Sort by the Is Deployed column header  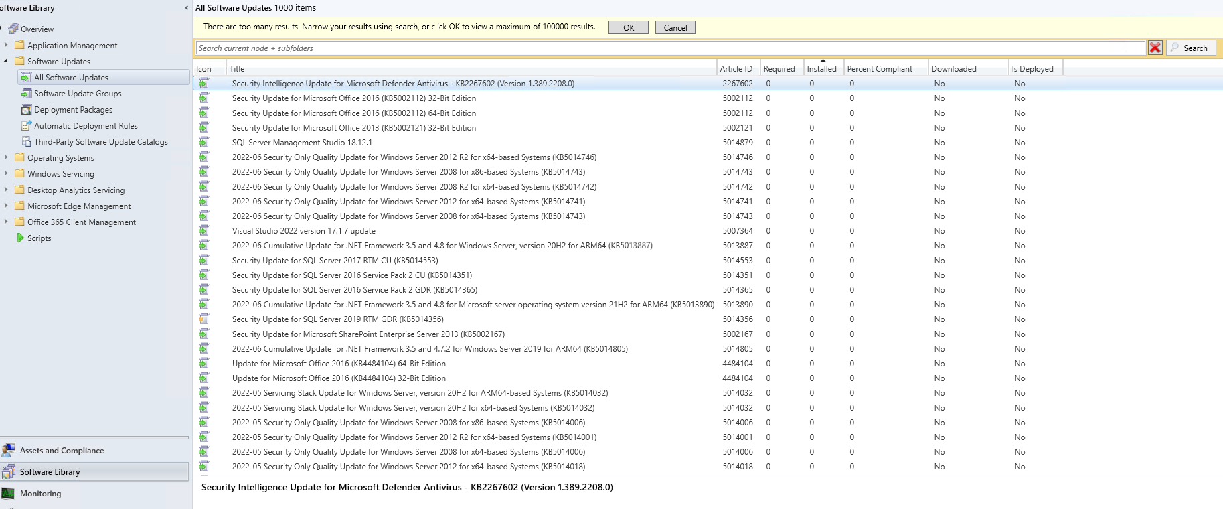1036,68
